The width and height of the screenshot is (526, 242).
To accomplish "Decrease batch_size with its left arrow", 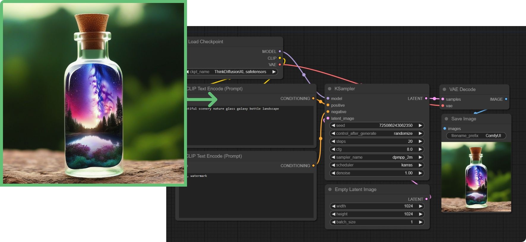I will [334, 222].
